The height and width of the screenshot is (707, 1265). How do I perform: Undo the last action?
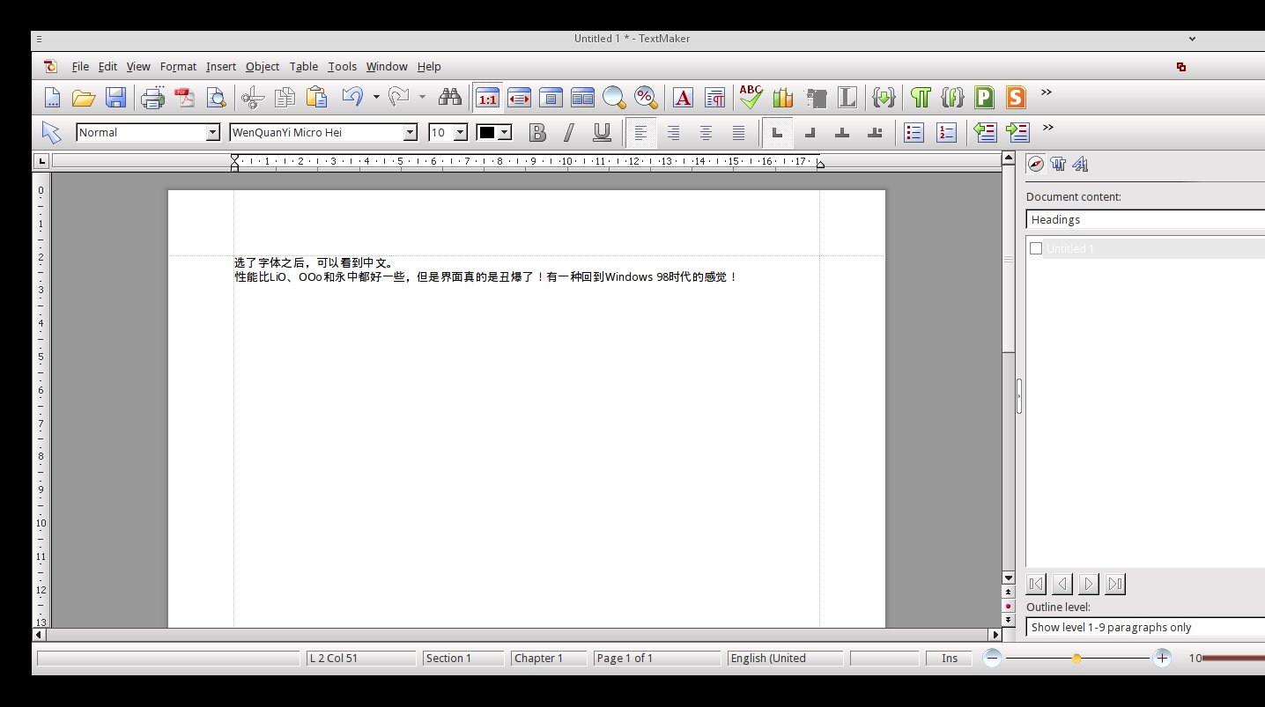[352, 97]
